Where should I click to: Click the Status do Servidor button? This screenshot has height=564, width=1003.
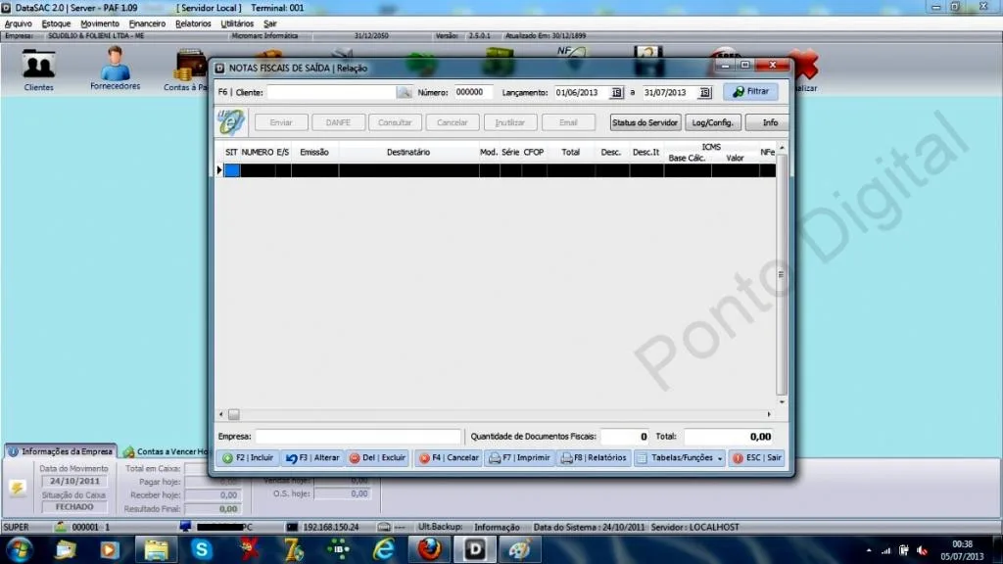click(x=645, y=122)
